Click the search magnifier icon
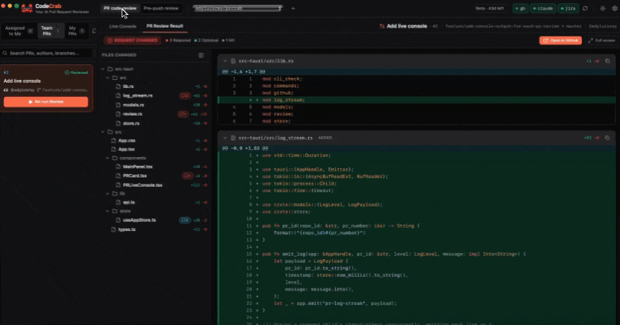 pos(5,53)
